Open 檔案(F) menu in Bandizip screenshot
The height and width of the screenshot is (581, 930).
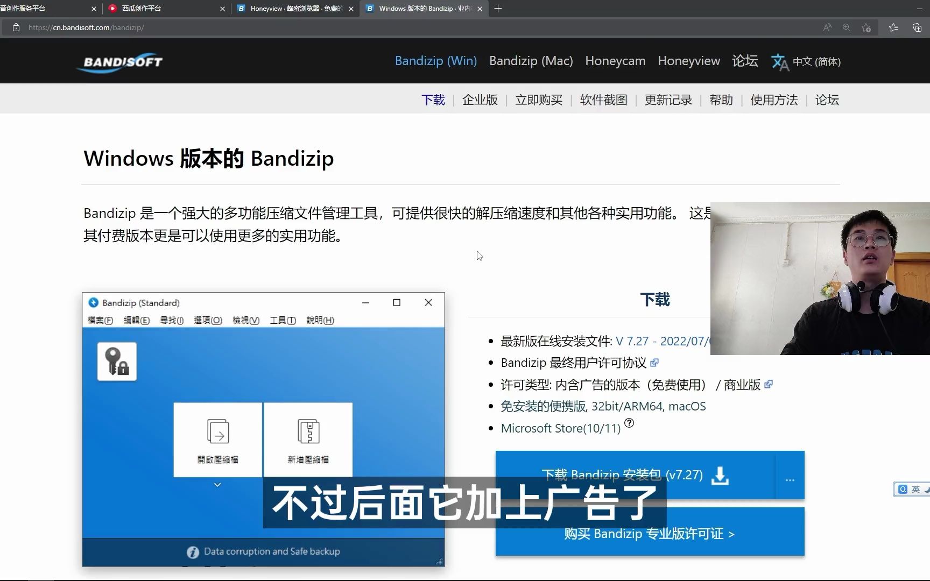pos(100,320)
